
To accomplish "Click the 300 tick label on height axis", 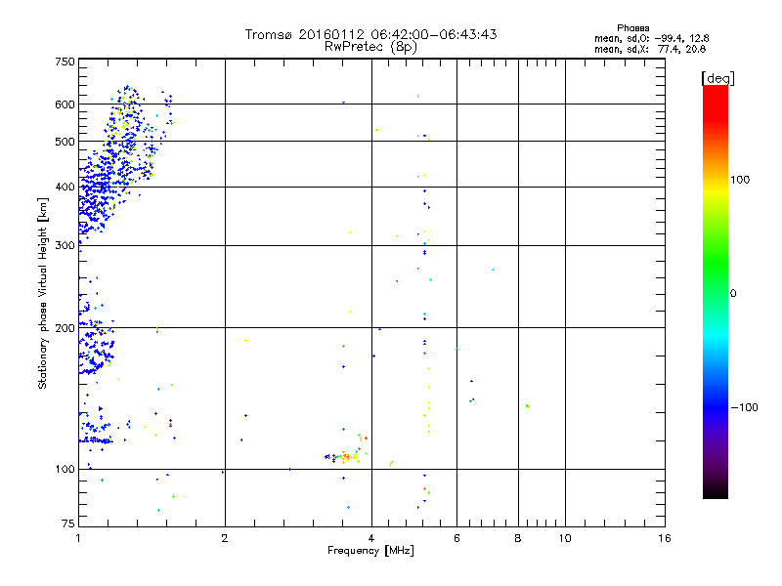I will (65, 245).
